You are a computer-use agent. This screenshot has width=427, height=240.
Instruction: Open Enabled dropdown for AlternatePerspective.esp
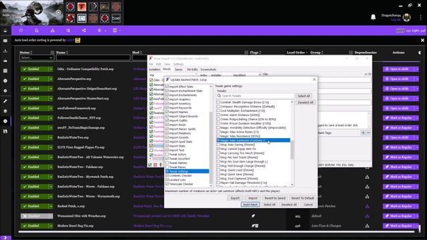(x=51, y=79)
